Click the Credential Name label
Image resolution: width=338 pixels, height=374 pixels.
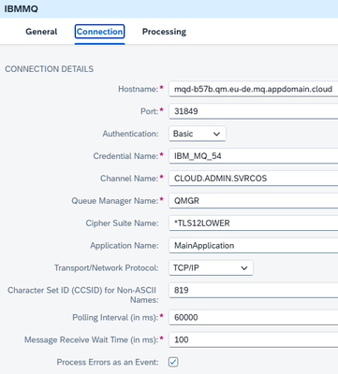click(125, 156)
